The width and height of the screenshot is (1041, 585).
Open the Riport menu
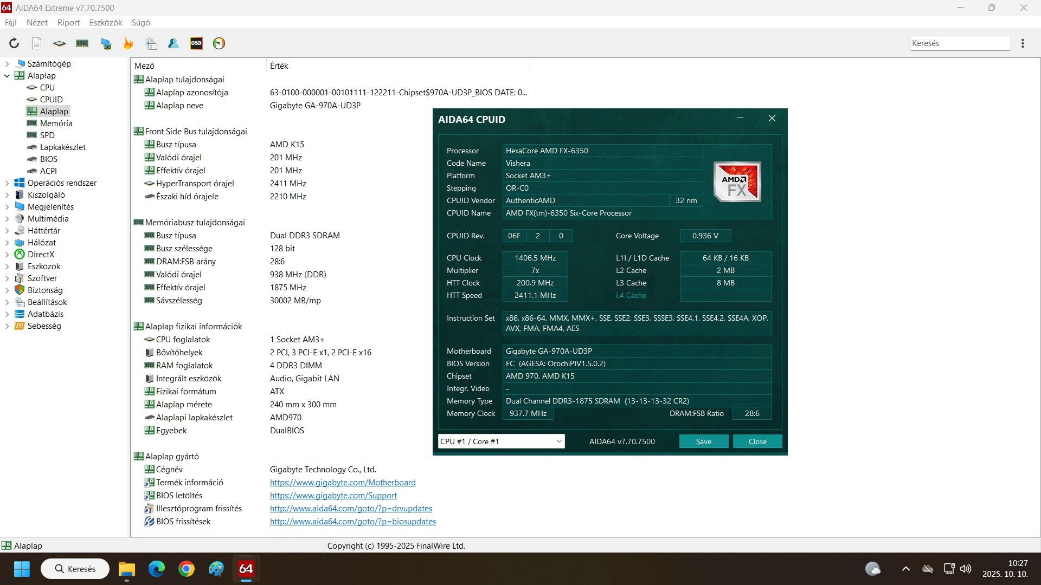point(68,23)
